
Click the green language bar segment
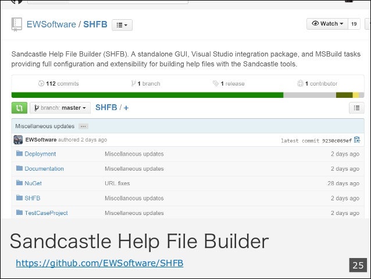[x=147, y=95]
